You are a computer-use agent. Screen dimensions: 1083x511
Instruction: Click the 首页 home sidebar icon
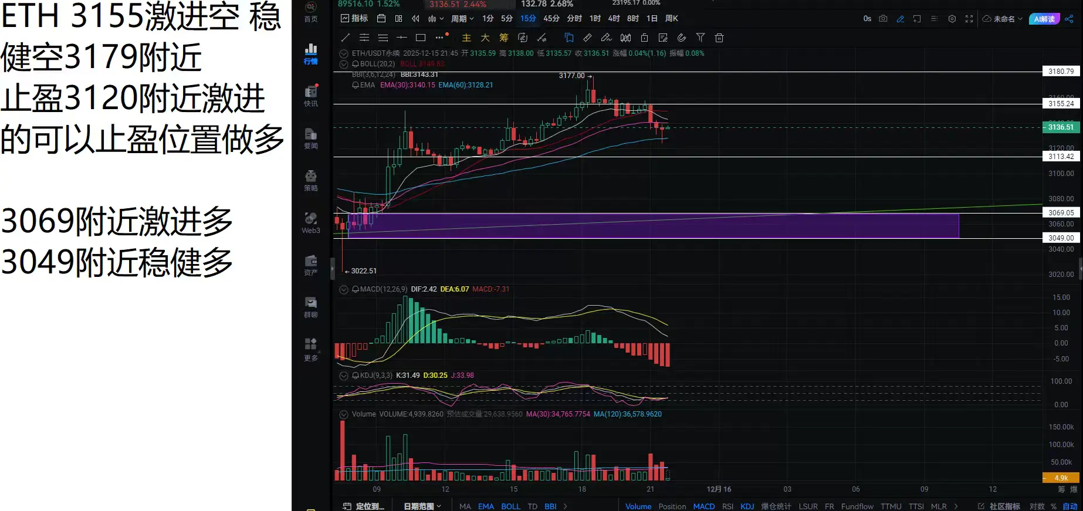tap(311, 13)
